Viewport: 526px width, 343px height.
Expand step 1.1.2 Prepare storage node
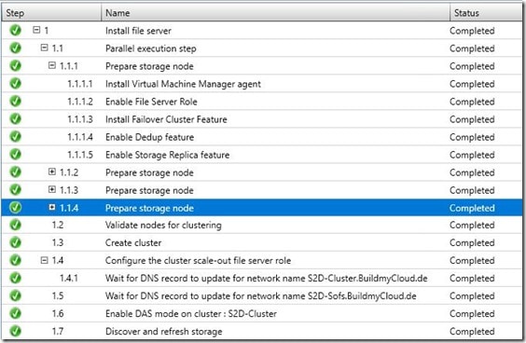[x=52, y=171]
